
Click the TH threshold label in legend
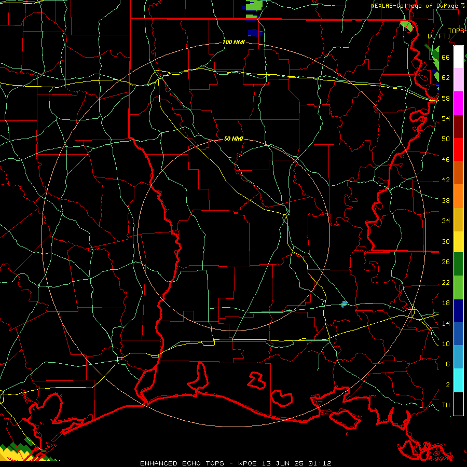pos(446,405)
